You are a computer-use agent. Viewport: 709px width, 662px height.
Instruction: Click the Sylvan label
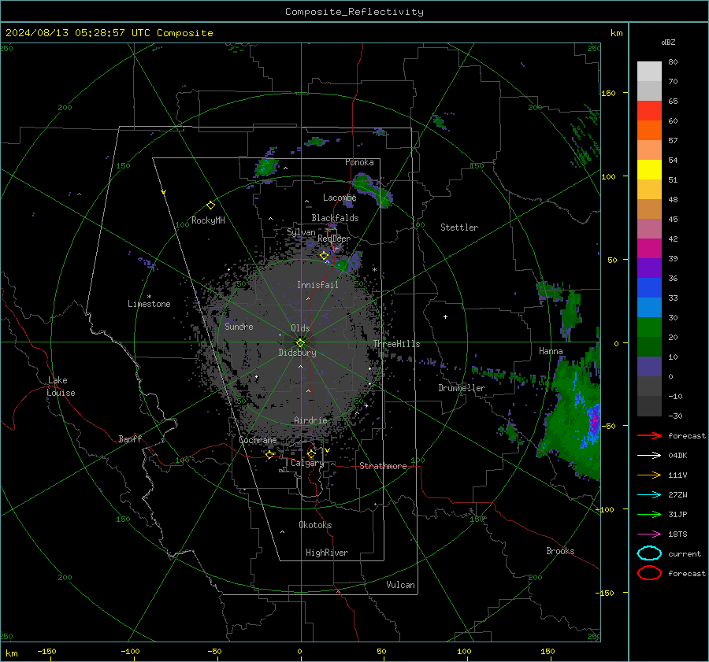pos(301,232)
